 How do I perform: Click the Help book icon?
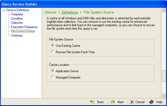(x=151, y=102)
